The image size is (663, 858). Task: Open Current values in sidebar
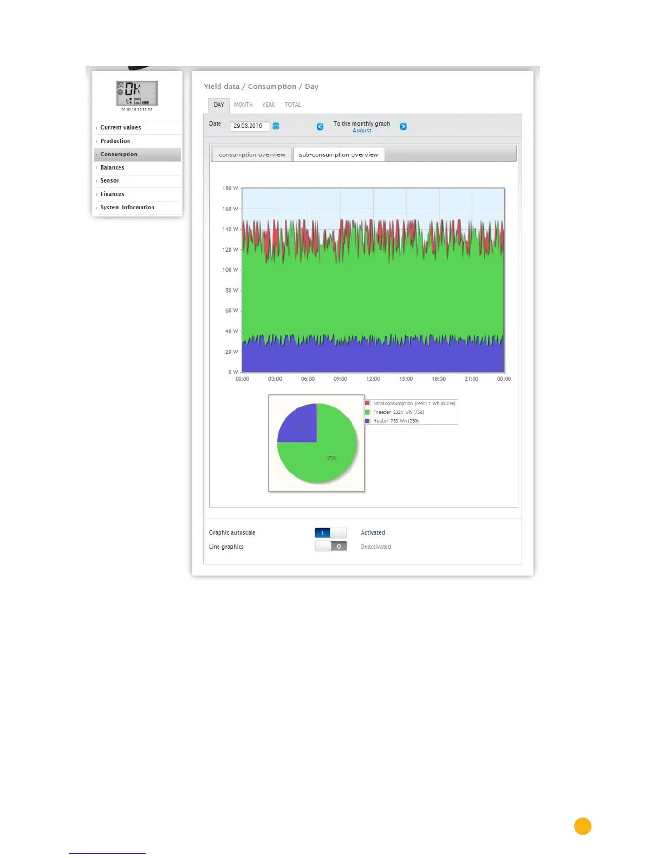[x=137, y=128]
